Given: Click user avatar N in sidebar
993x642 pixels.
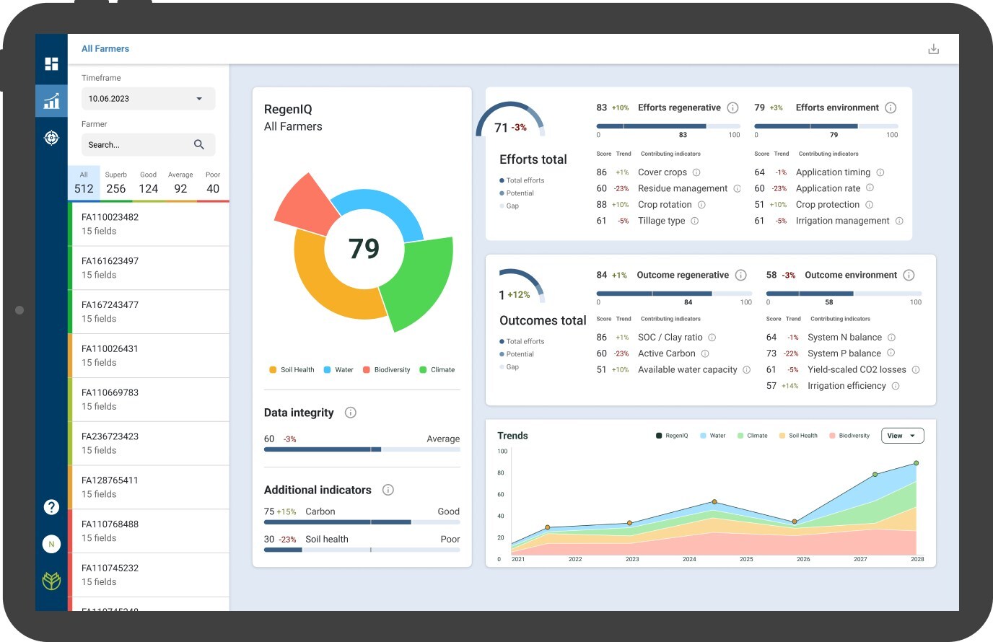Looking at the screenshot, I should coord(51,544).
